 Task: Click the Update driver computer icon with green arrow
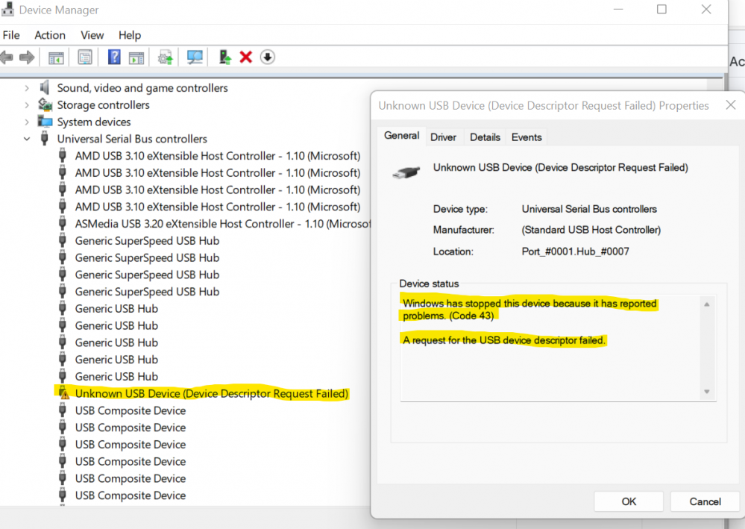click(x=225, y=57)
